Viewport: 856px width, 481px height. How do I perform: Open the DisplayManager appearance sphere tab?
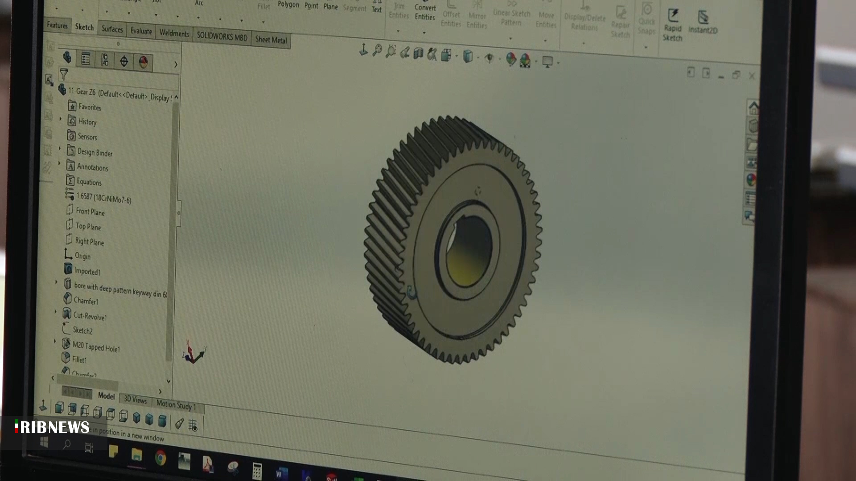click(x=143, y=62)
